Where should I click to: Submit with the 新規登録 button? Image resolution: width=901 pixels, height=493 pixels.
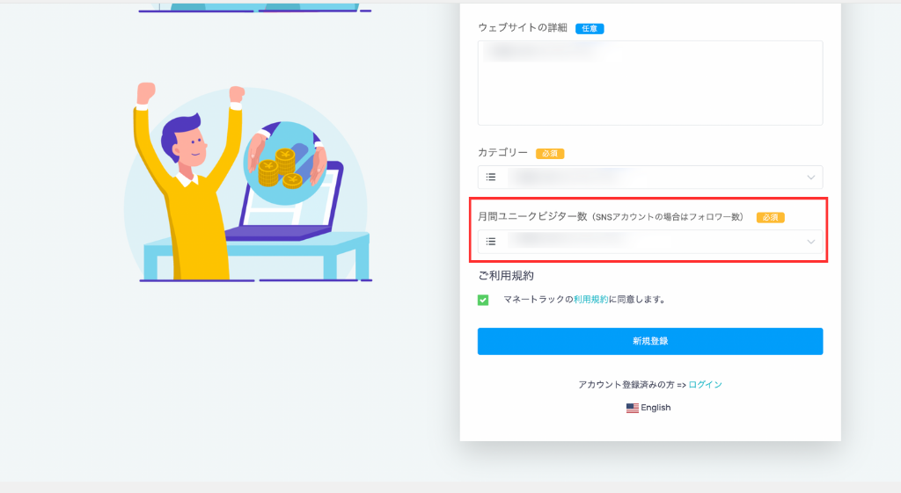pyautogui.click(x=650, y=341)
